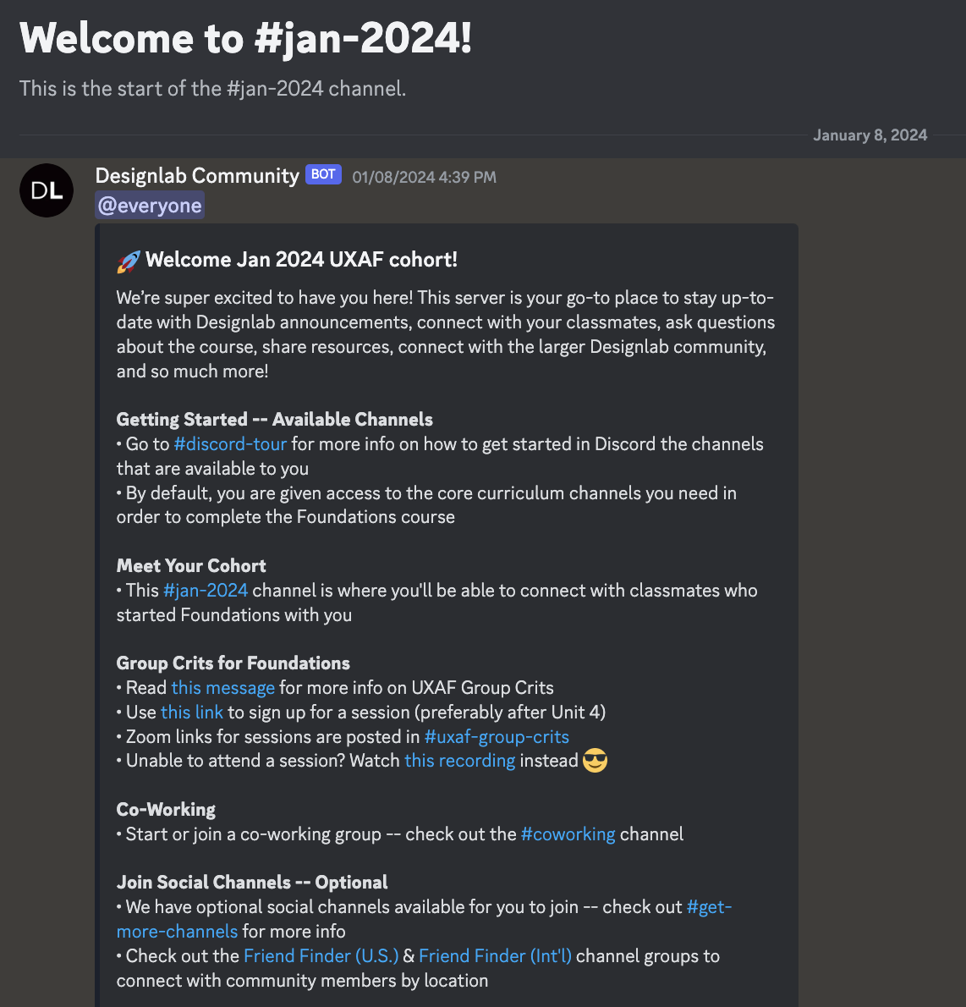Click the 01/08/2024 4:39 PM message timestamp

pos(424,177)
